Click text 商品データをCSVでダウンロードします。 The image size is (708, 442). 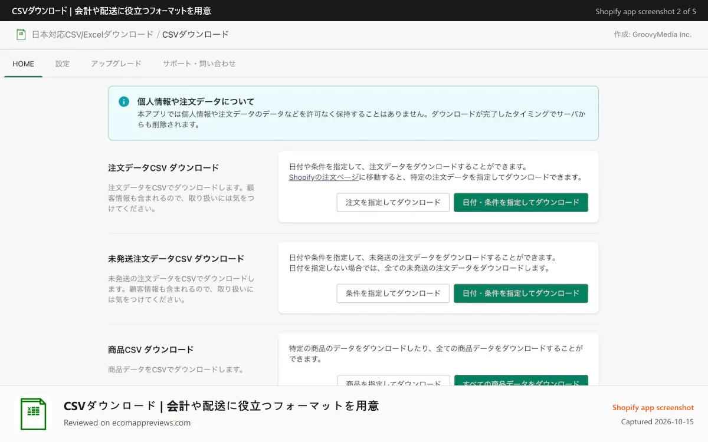176,370
